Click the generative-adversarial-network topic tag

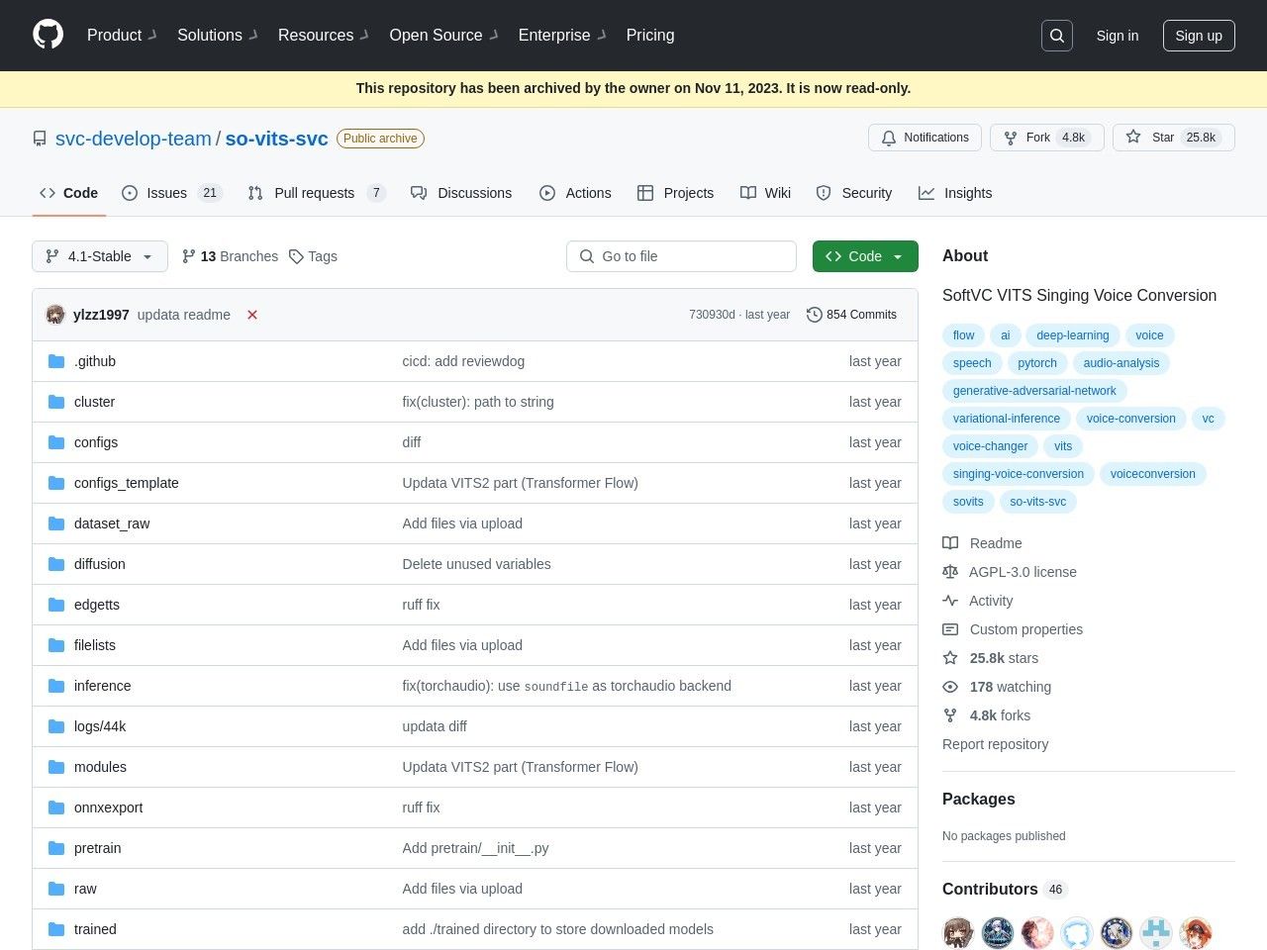tap(1034, 391)
